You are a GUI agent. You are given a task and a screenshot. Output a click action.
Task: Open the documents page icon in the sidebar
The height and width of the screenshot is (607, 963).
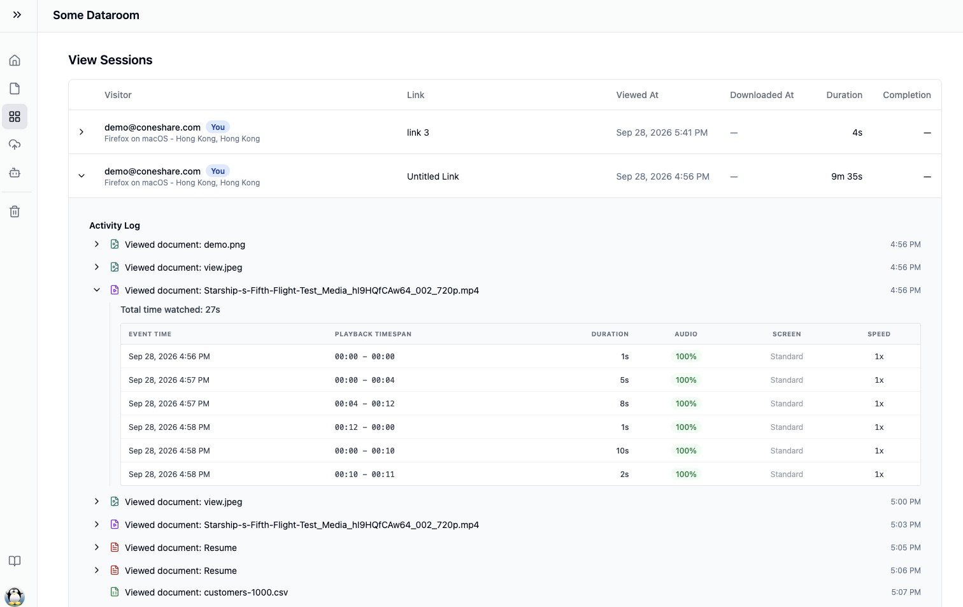coord(15,89)
